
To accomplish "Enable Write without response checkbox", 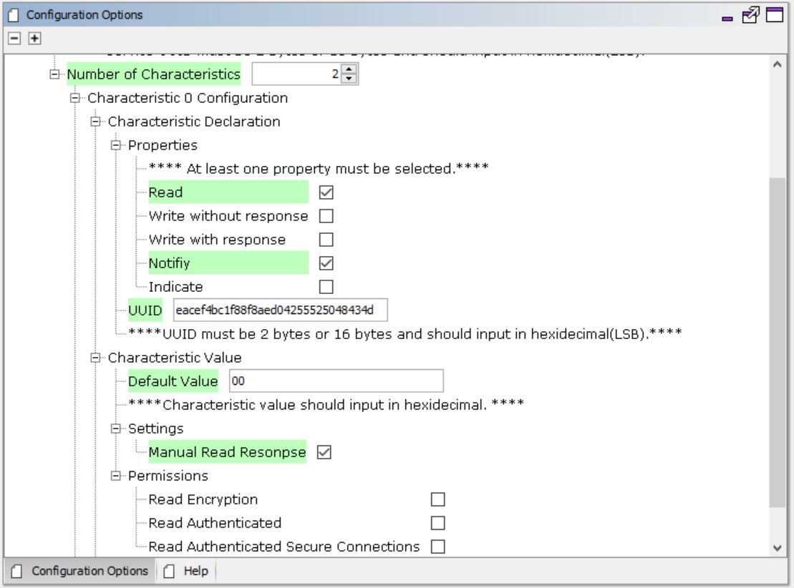I will (x=326, y=216).
